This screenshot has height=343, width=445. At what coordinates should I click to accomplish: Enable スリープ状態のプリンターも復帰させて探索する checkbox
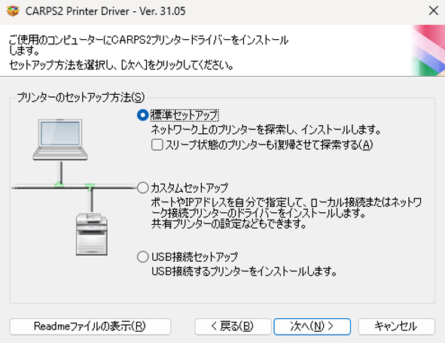pyautogui.click(x=157, y=144)
